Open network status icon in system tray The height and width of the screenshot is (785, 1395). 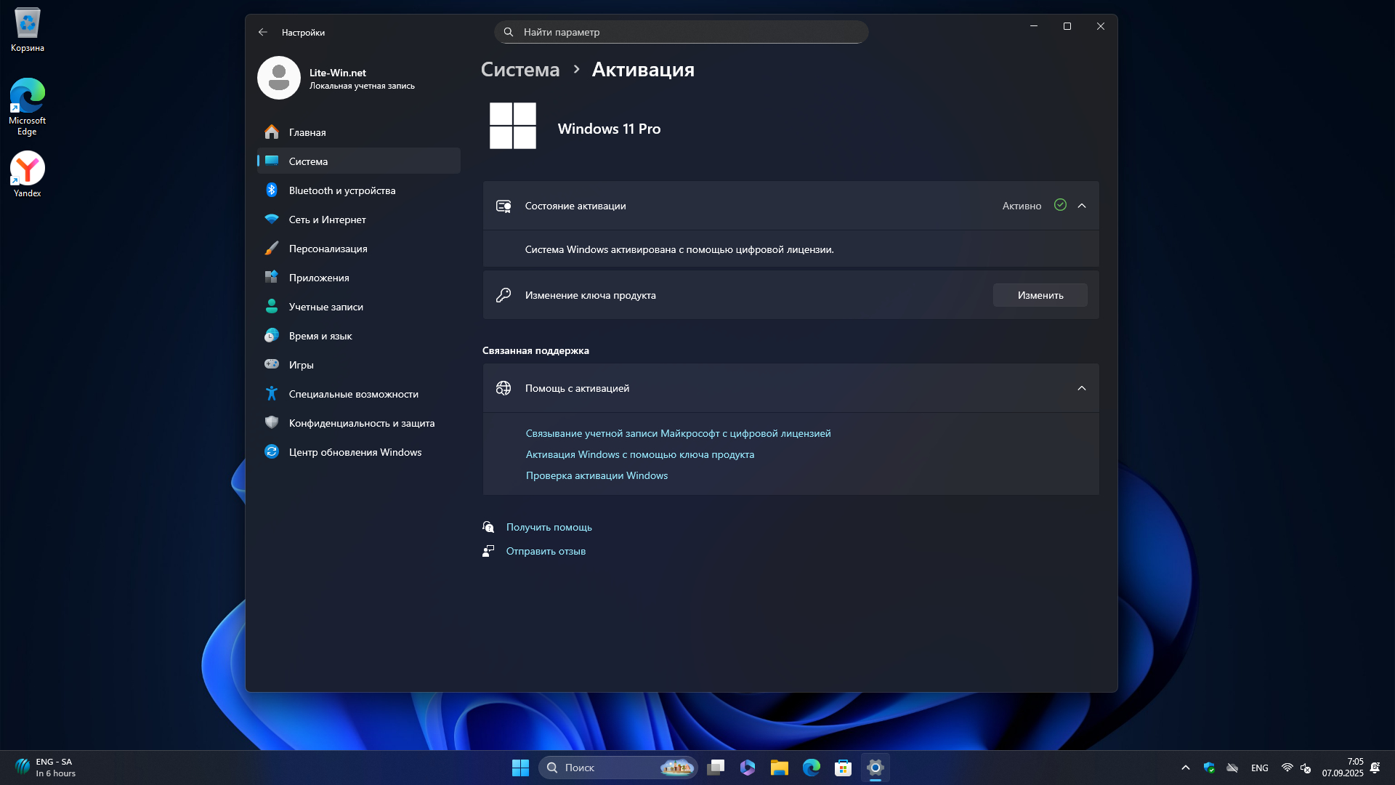click(1287, 768)
